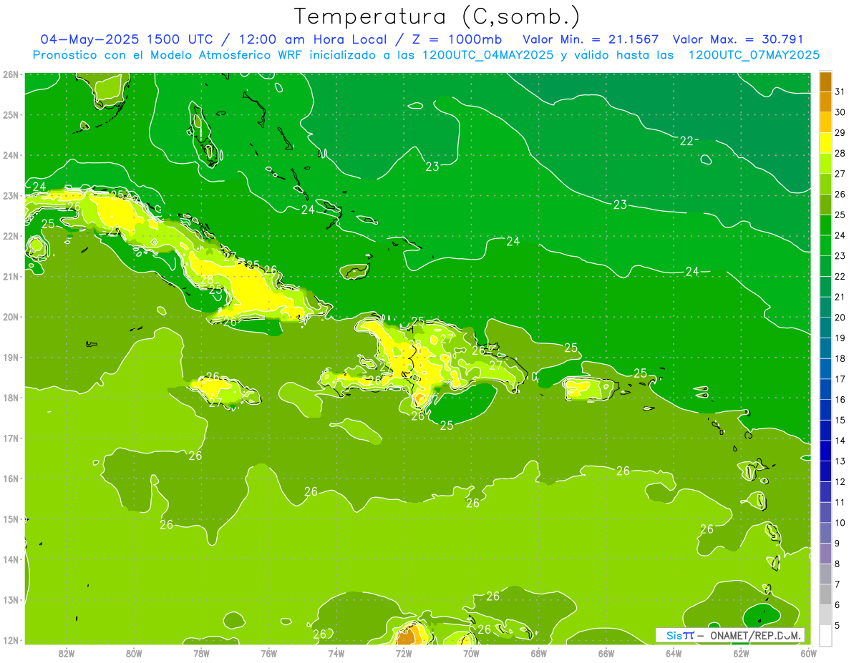Click the gray swatch between 7 and 8
This screenshot has height=663, width=859.
[x=826, y=574]
